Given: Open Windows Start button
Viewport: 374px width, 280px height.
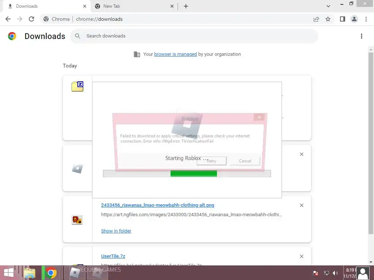Looking at the screenshot, I should 9,273.
